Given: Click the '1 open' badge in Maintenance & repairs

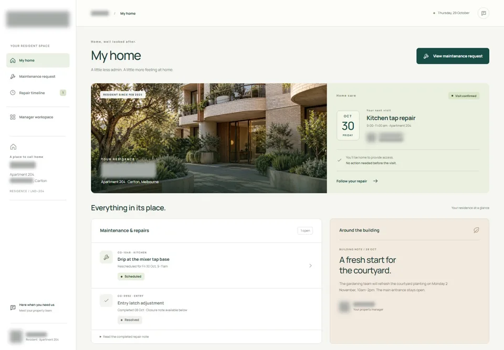Looking at the screenshot, I should coord(305,230).
